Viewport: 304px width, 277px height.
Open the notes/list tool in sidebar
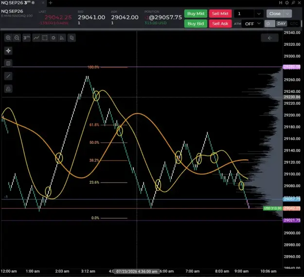coord(8,63)
